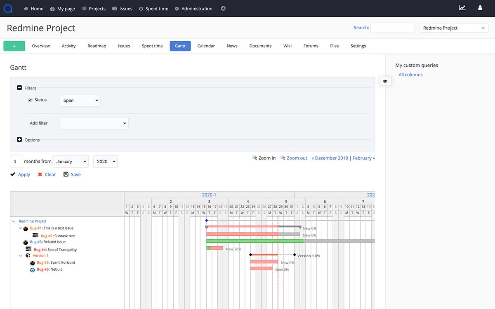
Task: Click the blue circle logo icon
Action: tap(8, 9)
